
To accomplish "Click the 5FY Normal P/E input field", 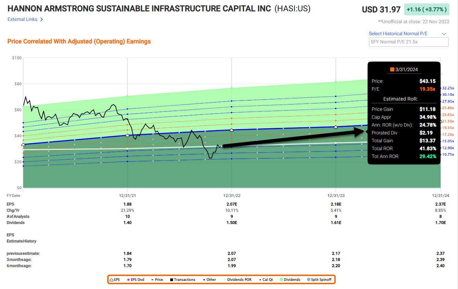I will 408,42.
